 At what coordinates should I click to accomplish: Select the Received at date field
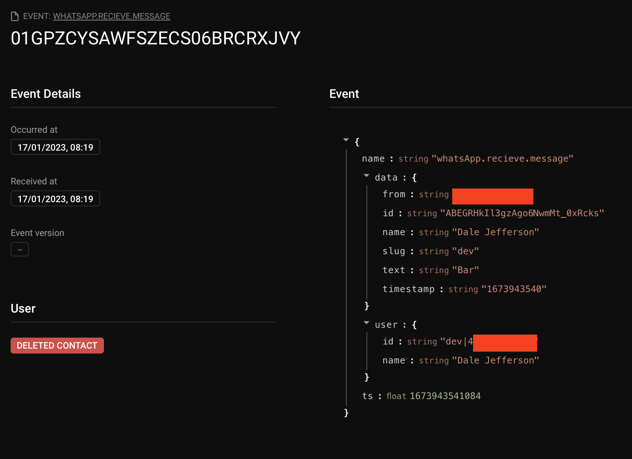pyautogui.click(x=55, y=198)
